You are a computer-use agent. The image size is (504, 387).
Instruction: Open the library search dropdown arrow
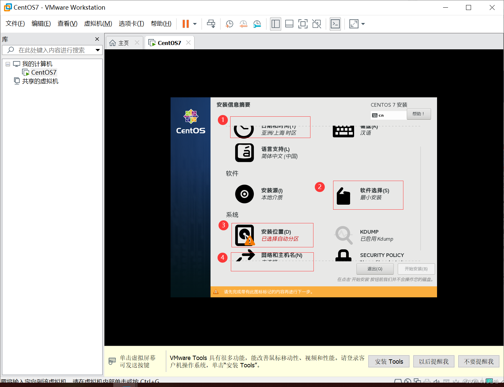click(98, 50)
